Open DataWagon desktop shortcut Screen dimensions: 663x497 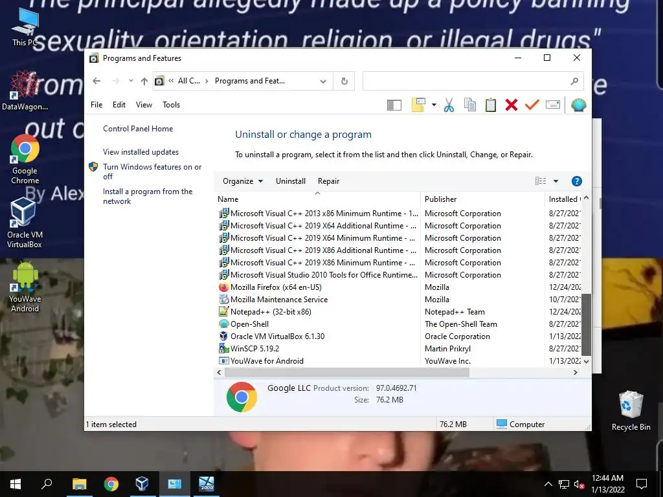25,91
